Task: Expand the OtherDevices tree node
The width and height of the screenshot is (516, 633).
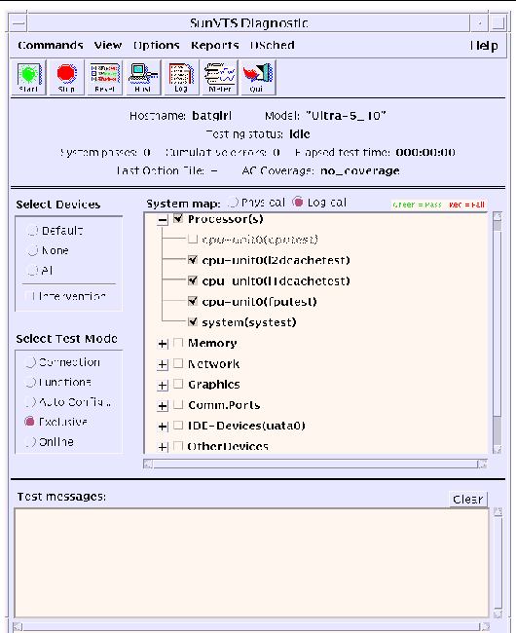Action: coord(163,447)
